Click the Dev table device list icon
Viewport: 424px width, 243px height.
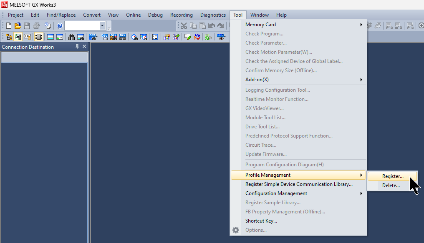pos(104,37)
